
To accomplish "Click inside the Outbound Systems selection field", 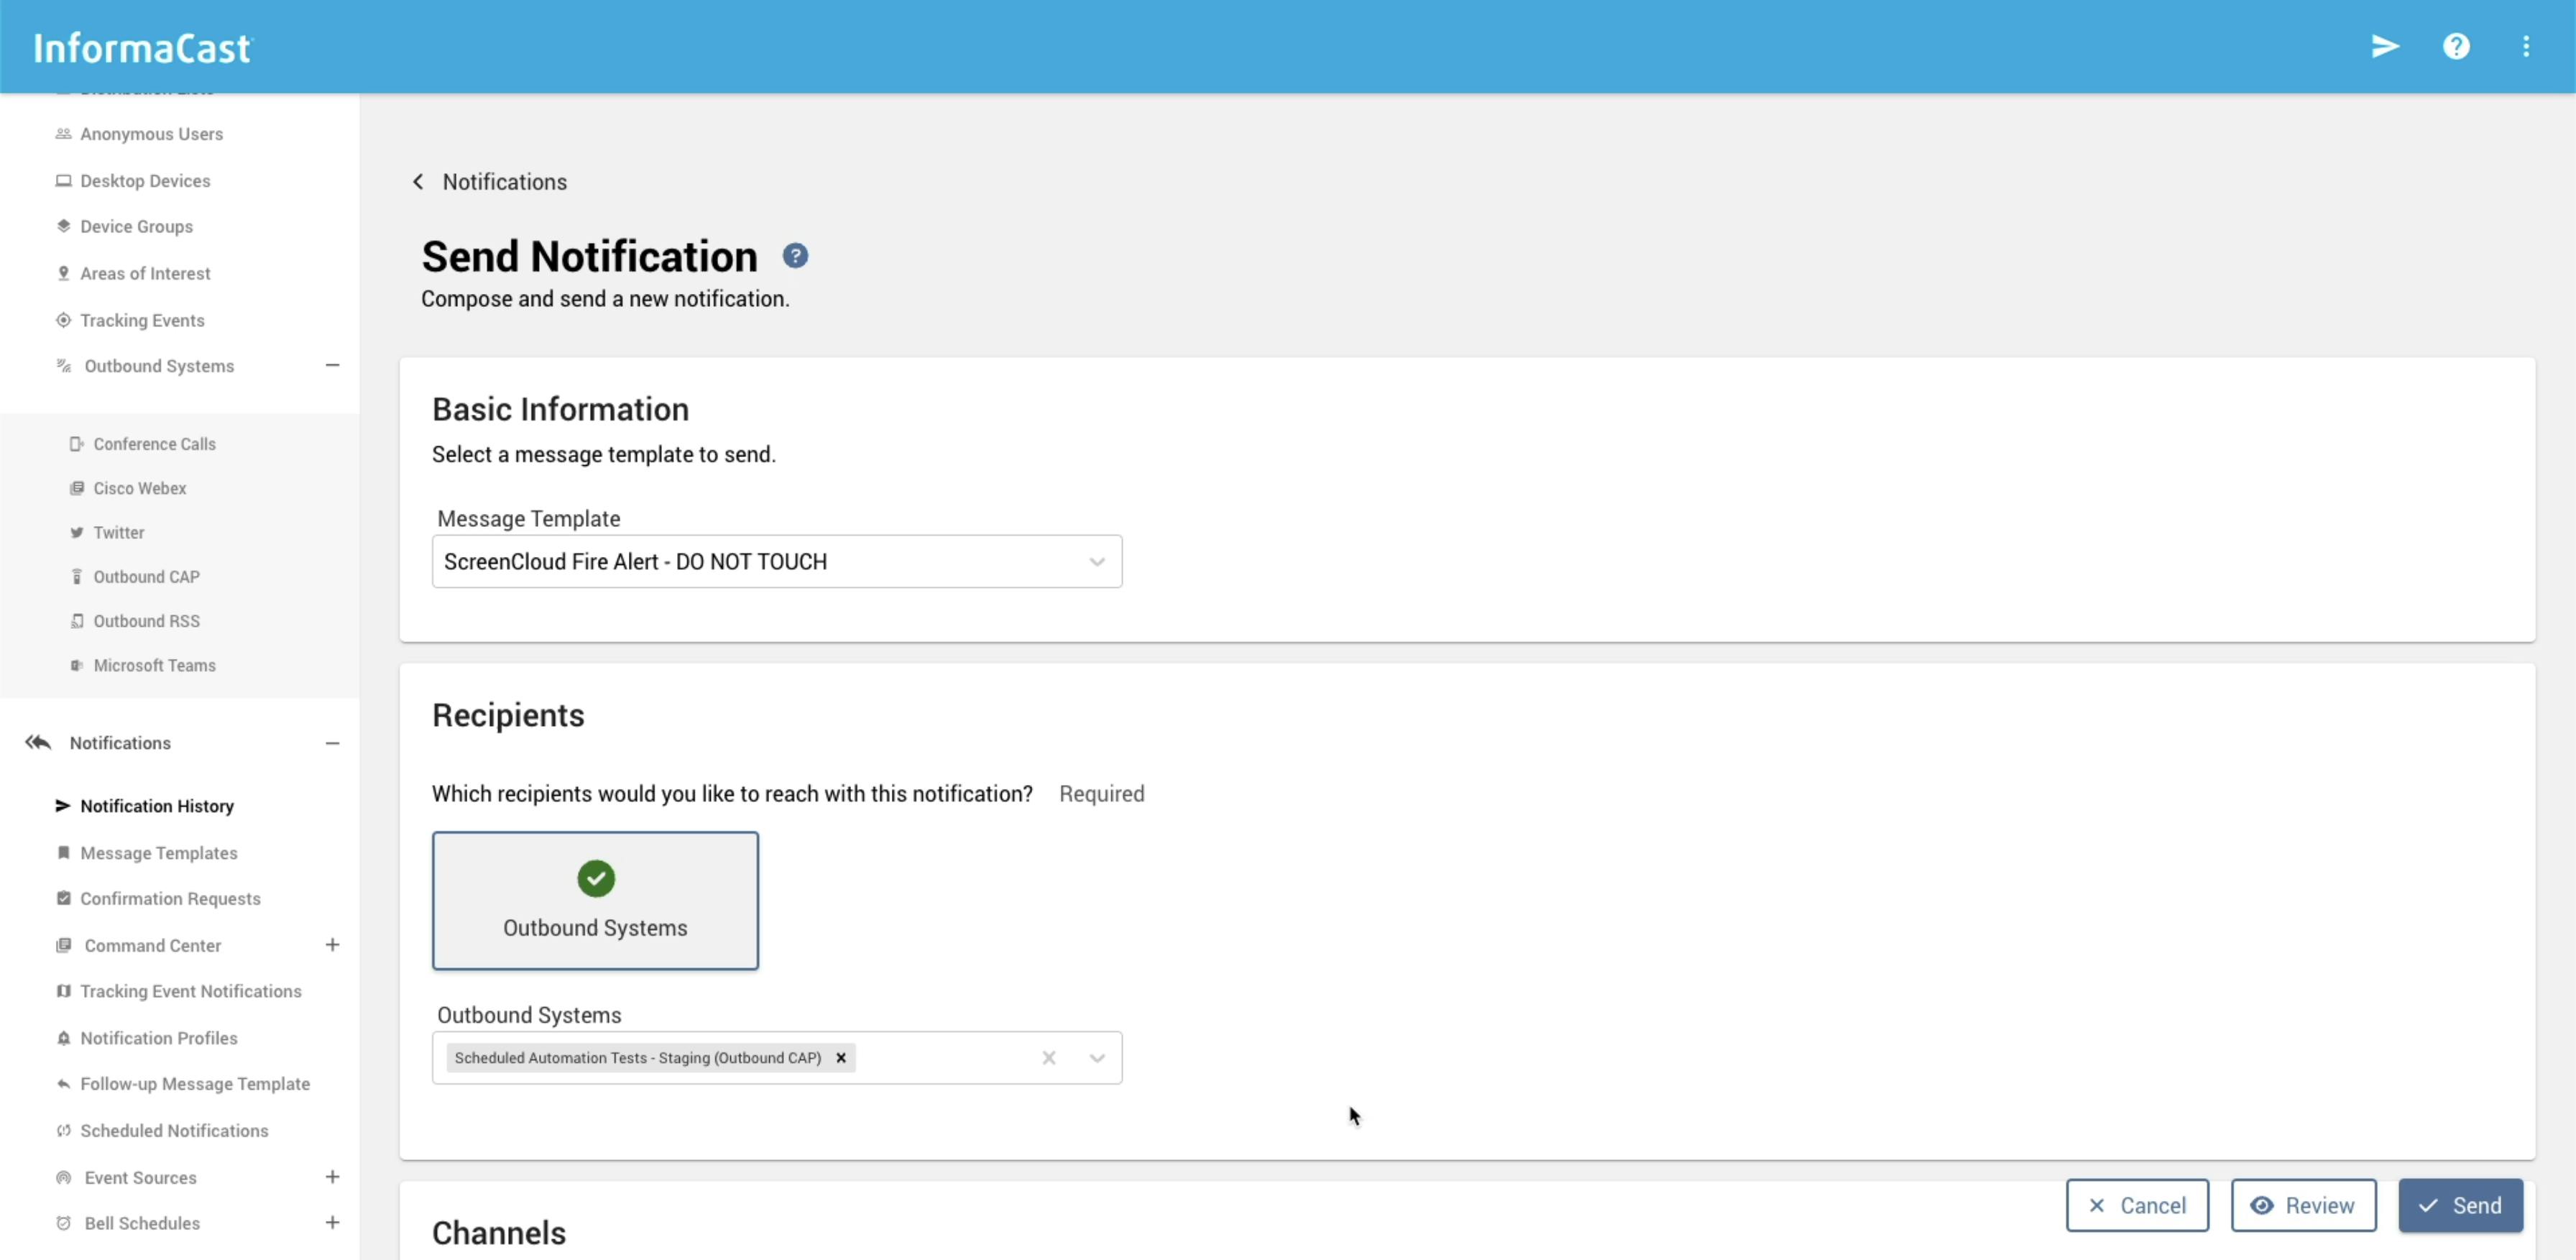I will pyautogui.click(x=777, y=1057).
